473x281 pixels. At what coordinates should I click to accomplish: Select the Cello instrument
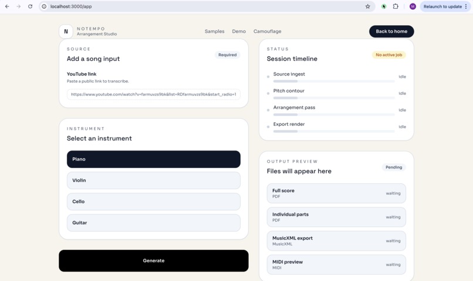click(x=154, y=201)
